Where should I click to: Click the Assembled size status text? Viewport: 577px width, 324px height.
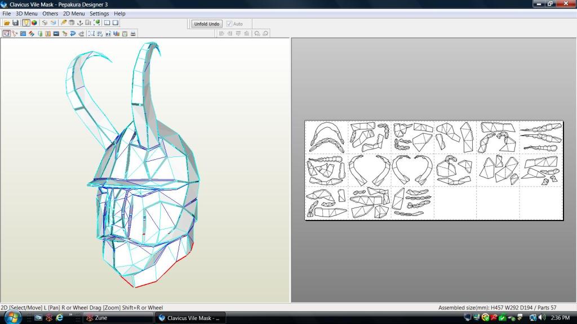tap(497, 308)
